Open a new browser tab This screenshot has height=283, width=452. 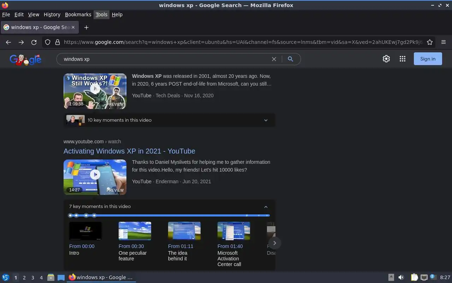pos(86,27)
